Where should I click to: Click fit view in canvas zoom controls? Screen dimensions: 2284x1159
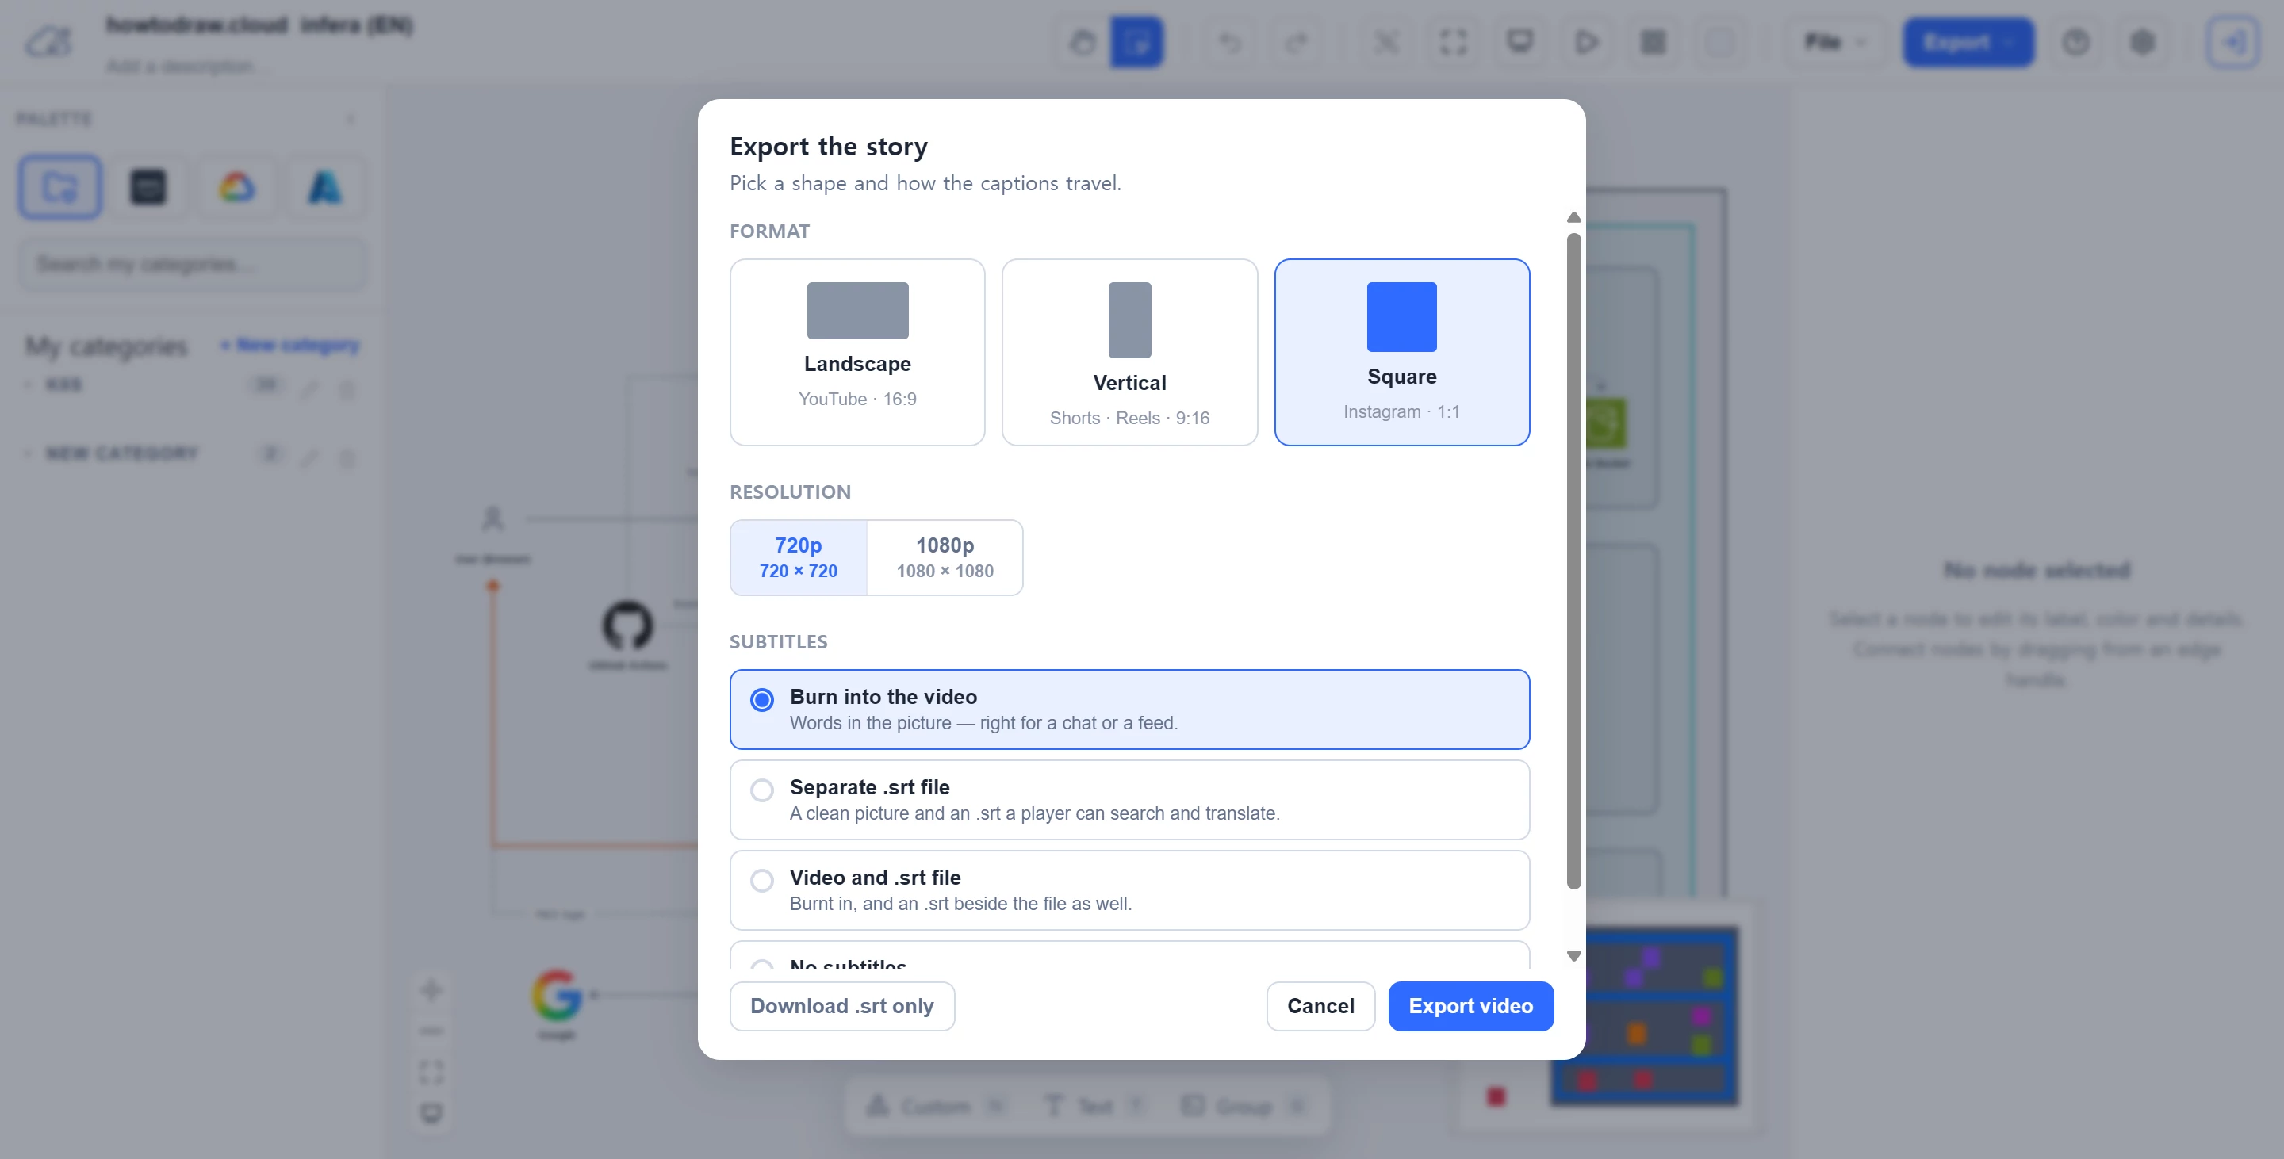point(431,1072)
